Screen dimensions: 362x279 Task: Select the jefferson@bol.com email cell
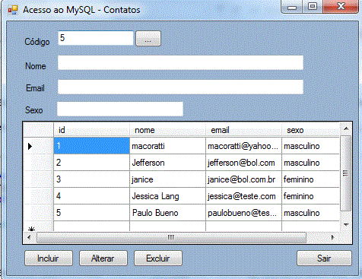click(243, 163)
